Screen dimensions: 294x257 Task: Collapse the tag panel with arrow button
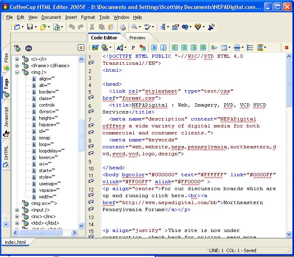(x=81, y=48)
